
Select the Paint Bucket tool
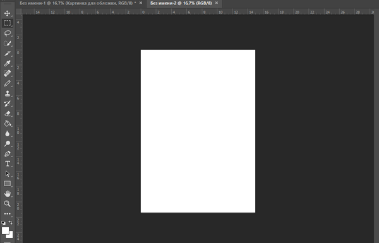7,124
